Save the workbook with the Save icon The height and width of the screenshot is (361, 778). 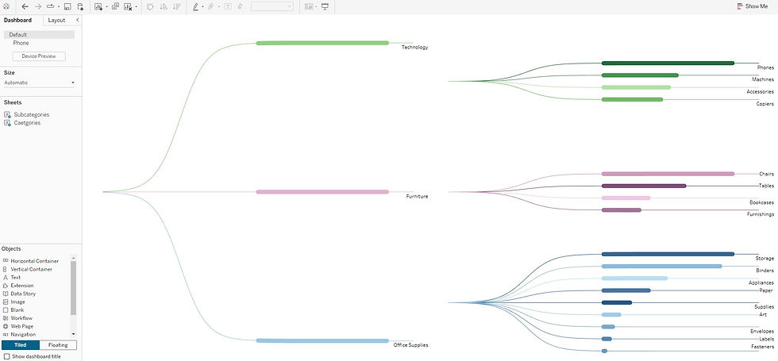(x=67, y=6)
